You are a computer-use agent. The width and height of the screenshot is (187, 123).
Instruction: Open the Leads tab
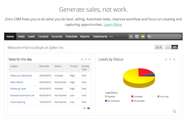coord(31,37)
